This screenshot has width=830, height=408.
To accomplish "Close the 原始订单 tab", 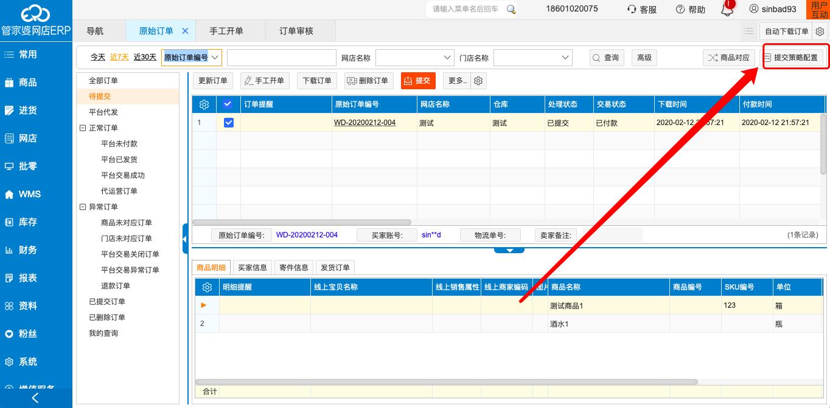I will pyautogui.click(x=185, y=31).
